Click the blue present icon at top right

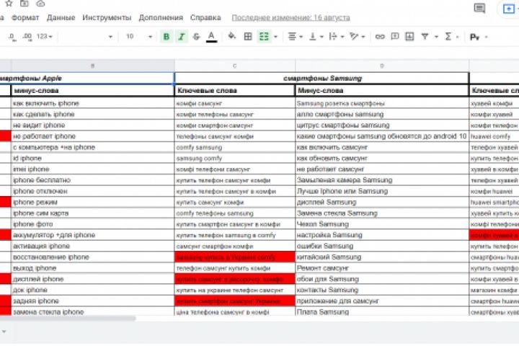coord(508,9)
